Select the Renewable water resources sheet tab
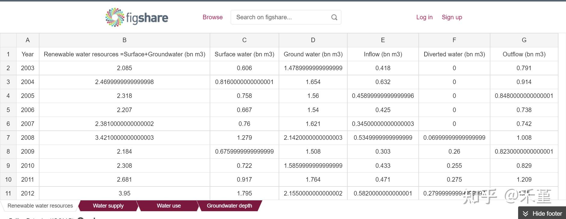Image resolution: width=566 pixels, height=219 pixels. [x=40, y=206]
